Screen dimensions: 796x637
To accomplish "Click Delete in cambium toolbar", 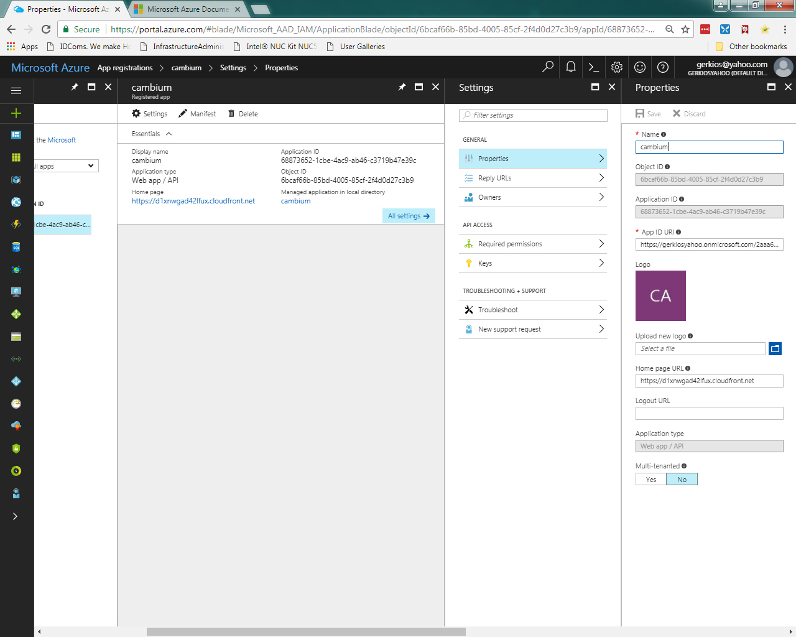I will [243, 114].
